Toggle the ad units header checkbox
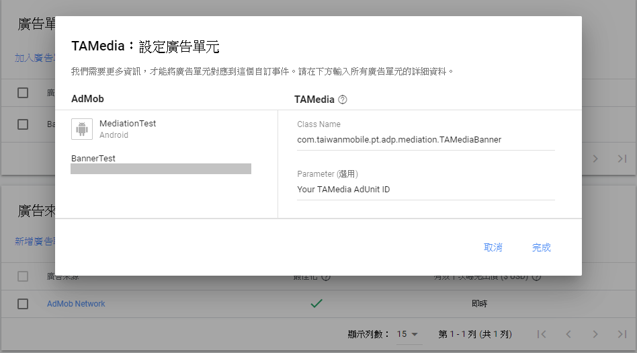The width and height of the screenshot is (637, 353). click(23, 93)
